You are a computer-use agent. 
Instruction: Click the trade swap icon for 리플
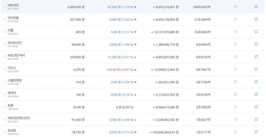pyautogui.click(x=256, y=31)
